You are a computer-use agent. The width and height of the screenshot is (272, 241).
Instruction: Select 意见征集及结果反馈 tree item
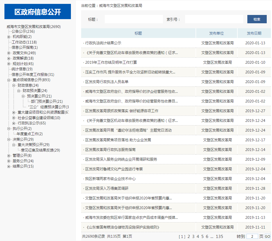[x=40, y=150]
